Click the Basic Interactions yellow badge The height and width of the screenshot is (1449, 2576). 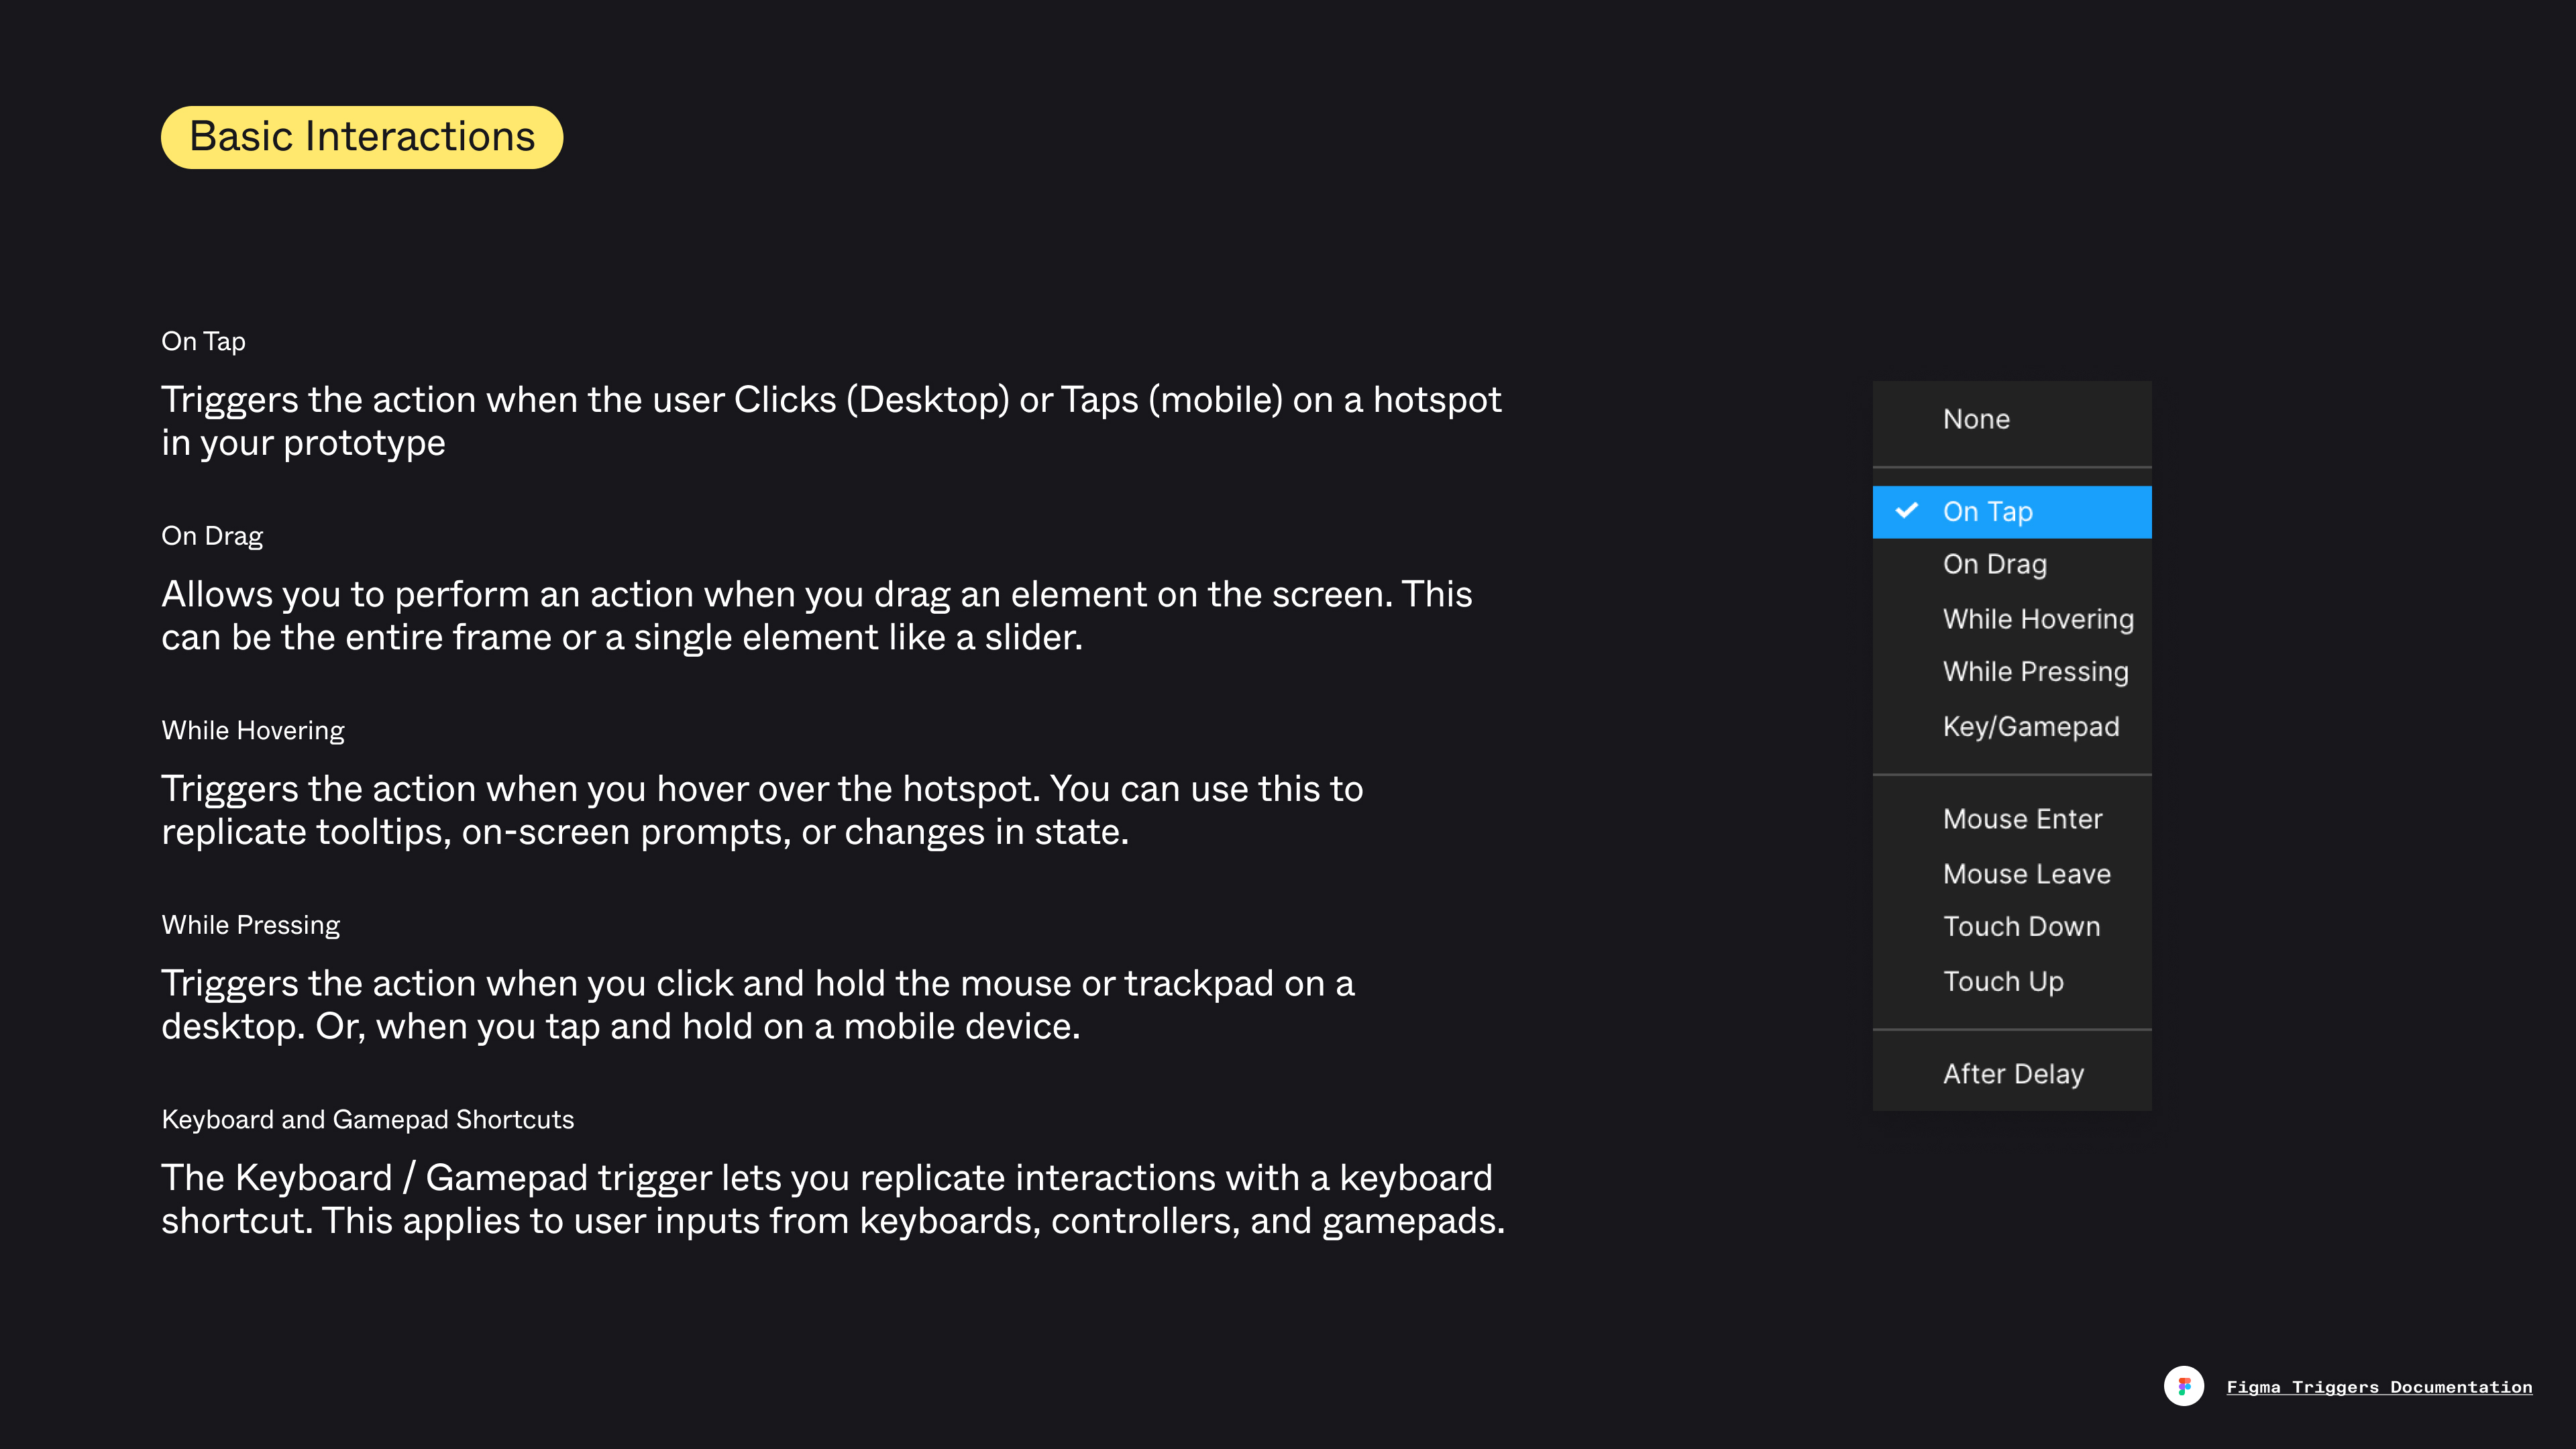coord(362,137)
